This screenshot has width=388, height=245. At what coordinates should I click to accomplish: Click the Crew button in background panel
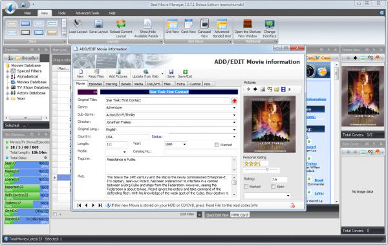coord(323,58)
